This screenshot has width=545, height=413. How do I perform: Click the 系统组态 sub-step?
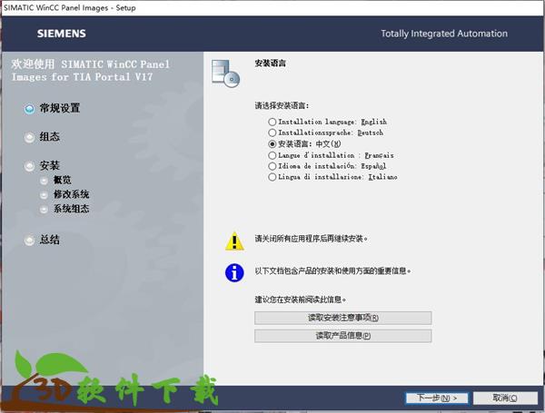pos(71,209)
